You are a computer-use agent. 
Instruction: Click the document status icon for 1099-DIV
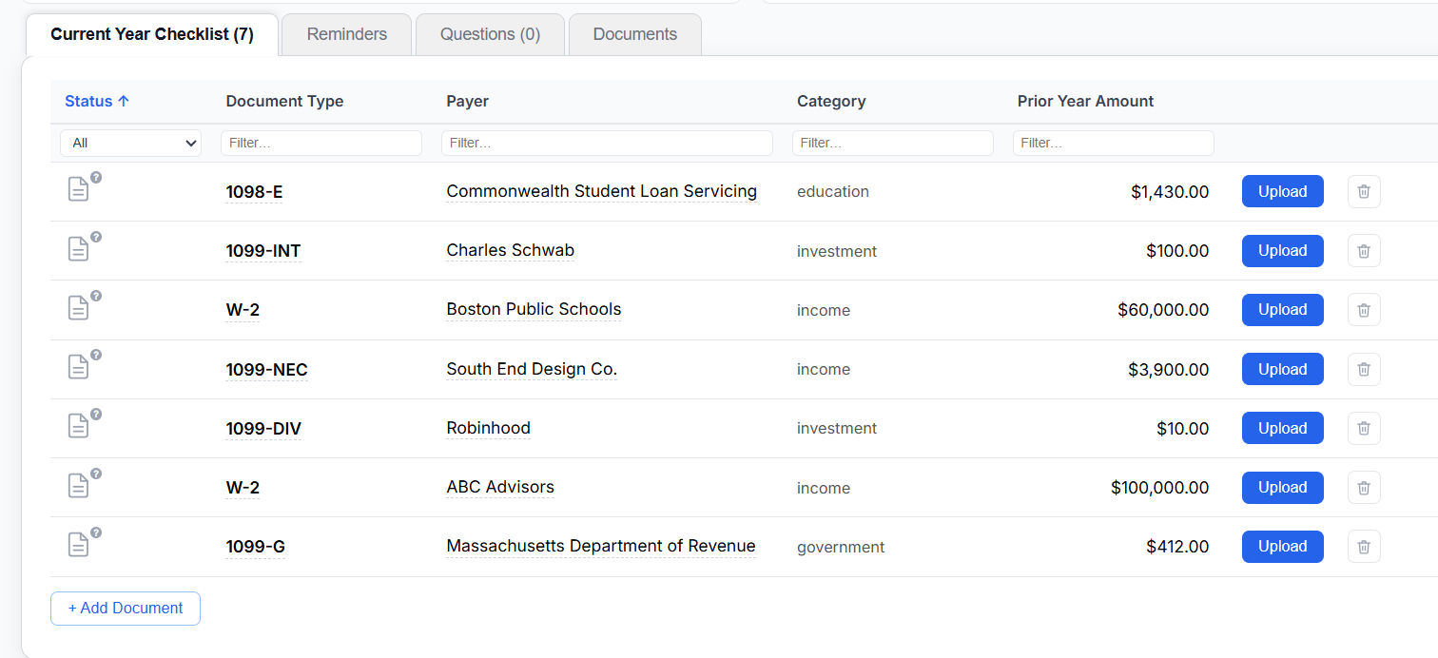(x=79, y=426)
